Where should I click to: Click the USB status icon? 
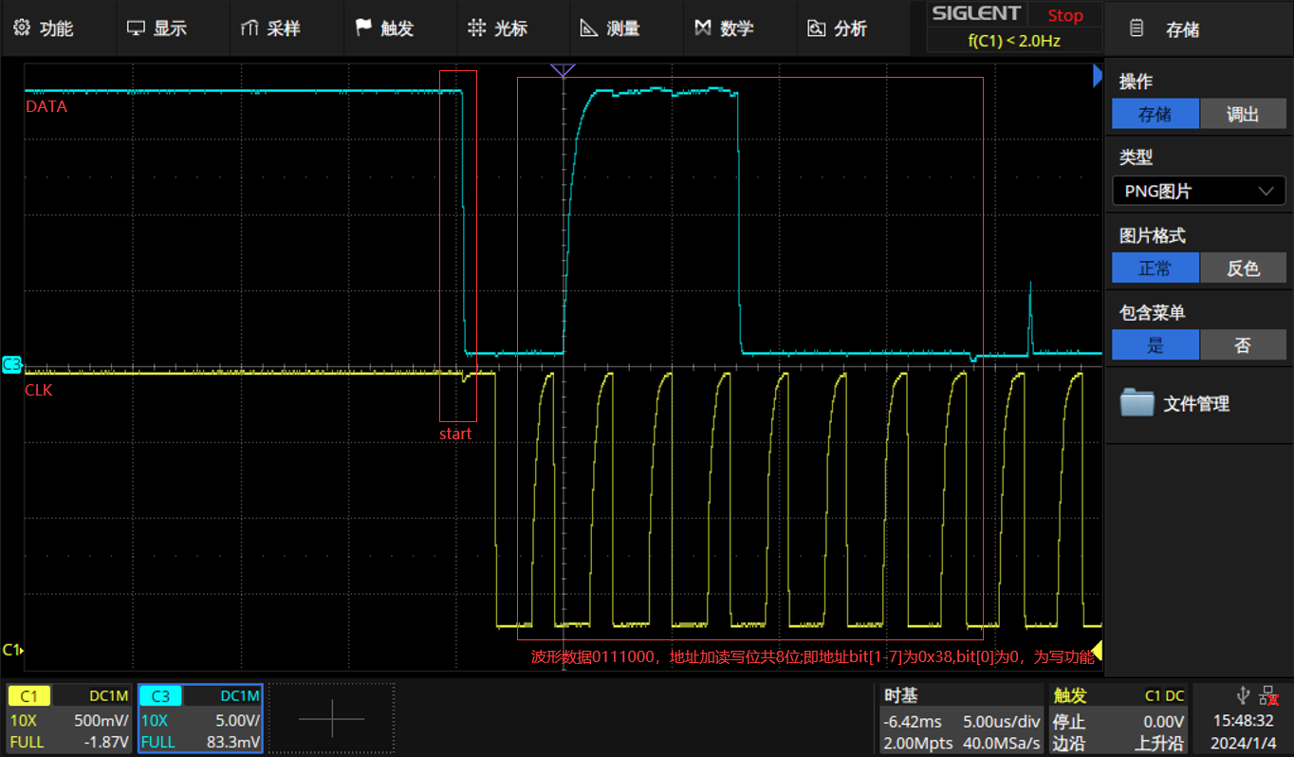point(1244,695)
